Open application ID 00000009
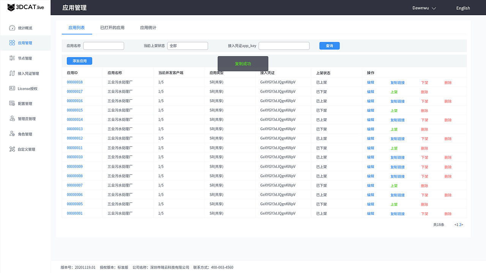This screenshot has height=273, width=486. pyautogui.click(x=75, y=166)
